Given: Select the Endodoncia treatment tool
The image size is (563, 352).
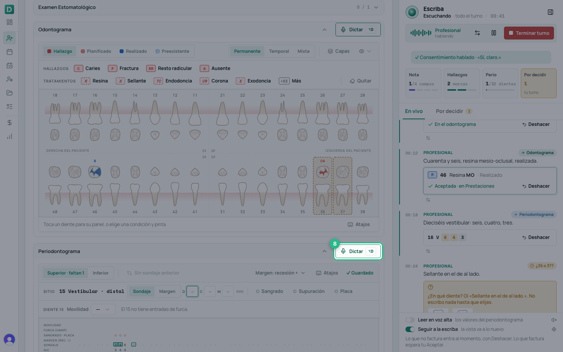Looking at the screenshot, I should (173, 81).
